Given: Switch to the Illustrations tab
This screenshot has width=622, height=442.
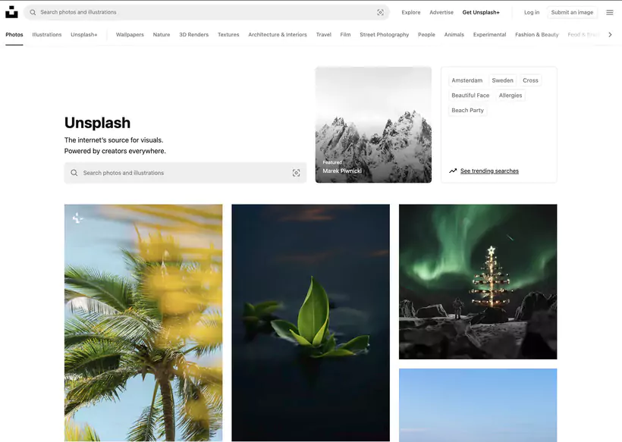Looking at the screenshot, I should [x=47, y=34].
